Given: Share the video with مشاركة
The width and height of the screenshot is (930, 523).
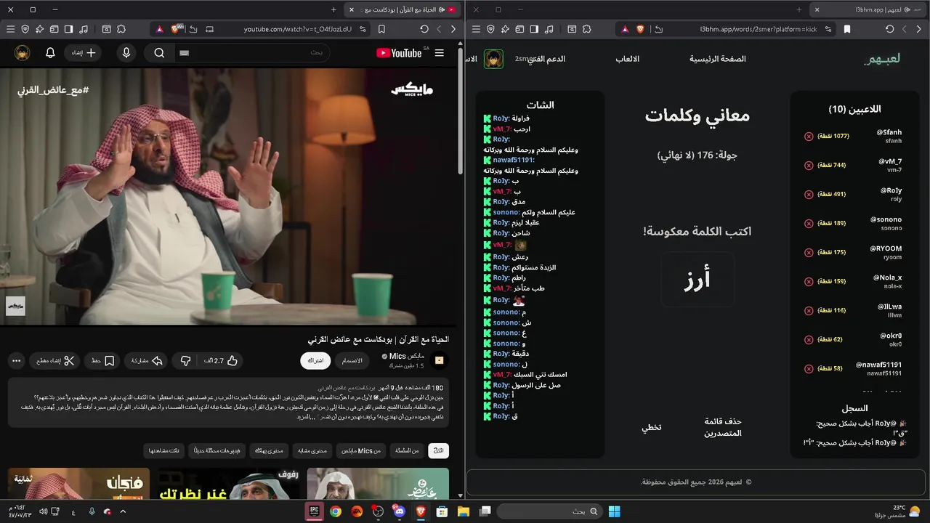Looking at the screenshot, I should tap(147, 360).
